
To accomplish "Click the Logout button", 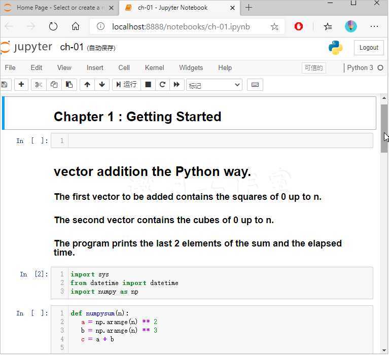I will [x=369, y=47].
